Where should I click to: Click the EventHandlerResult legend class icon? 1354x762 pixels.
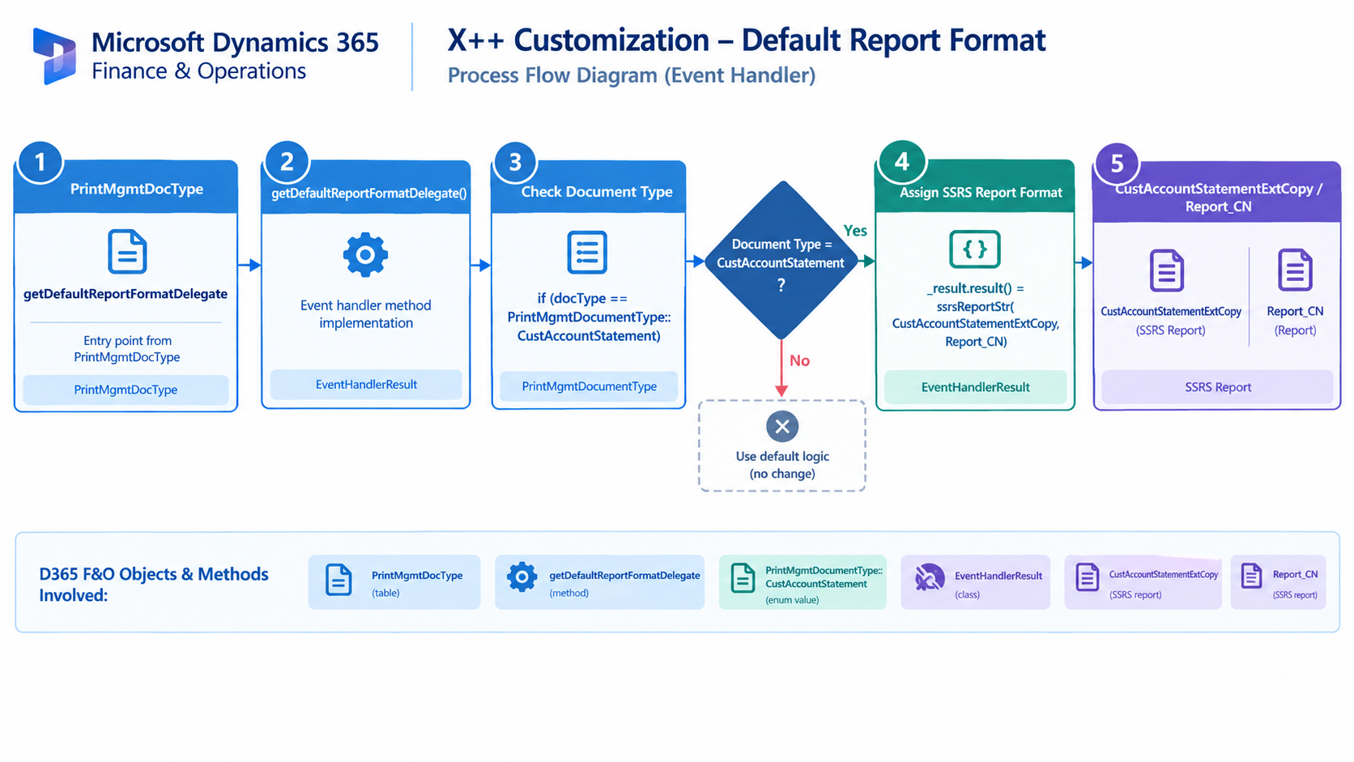(930, 578)
